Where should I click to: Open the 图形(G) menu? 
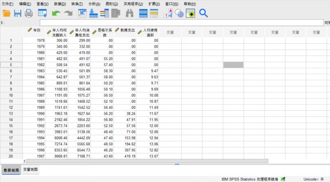(112, 4)
